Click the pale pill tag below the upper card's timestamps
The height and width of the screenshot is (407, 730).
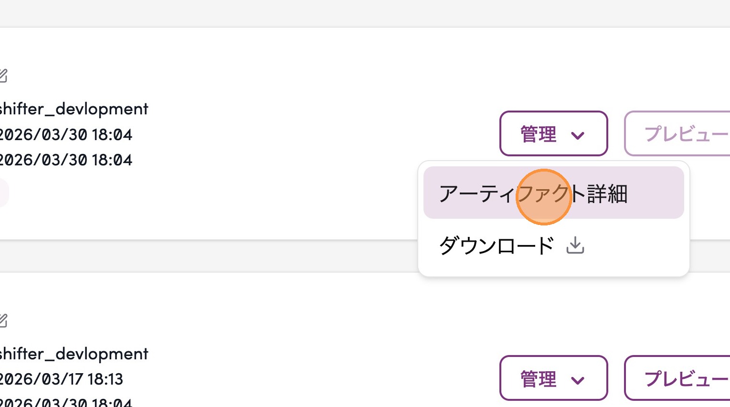coord(3,193)
